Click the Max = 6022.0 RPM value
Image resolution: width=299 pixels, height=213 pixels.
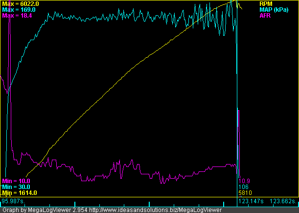click(x=21, y=3)
